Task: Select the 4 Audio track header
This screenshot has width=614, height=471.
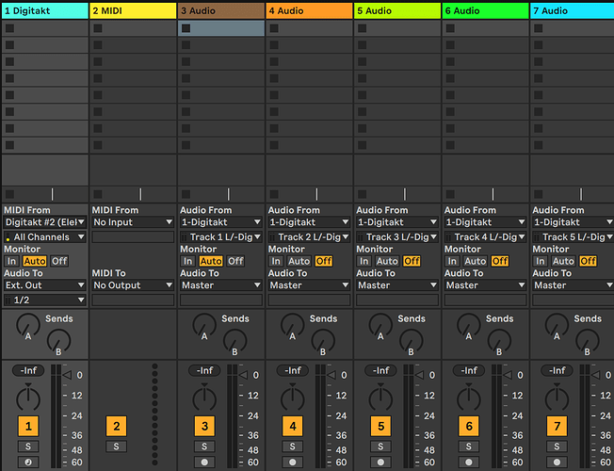Action: (309, 11)
